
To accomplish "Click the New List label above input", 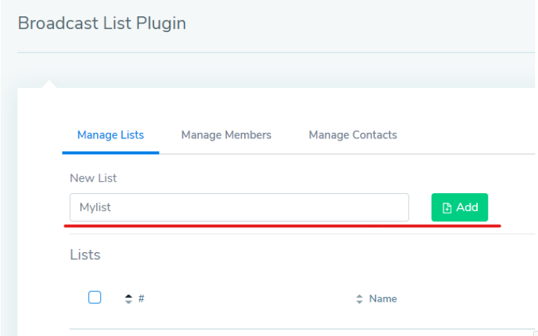I will pyautogui.click(x=93, y=178).
